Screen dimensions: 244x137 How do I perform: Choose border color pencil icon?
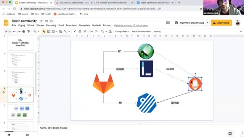click(x=75, y=32)
